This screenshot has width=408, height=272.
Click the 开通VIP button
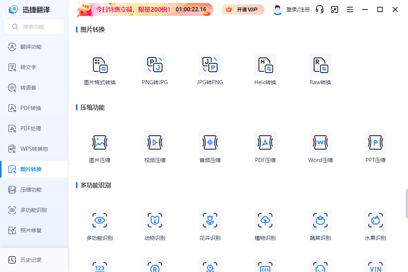243,9
